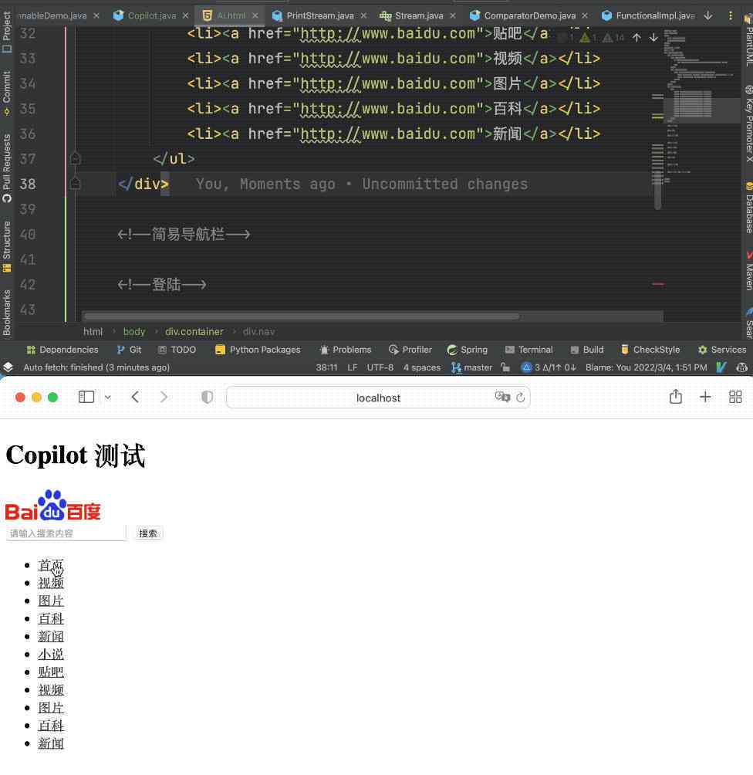This screenshot has height=775, width=753.
Task: Switch to the PrintStream.java tab
Action: pos(320,15)
